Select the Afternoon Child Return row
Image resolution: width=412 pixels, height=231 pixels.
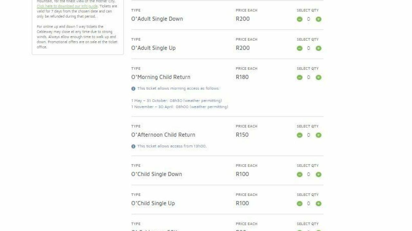pyautogui.click(x=163, y=135)
